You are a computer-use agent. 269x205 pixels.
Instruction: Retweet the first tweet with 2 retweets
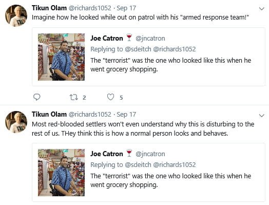pos(74,97)
